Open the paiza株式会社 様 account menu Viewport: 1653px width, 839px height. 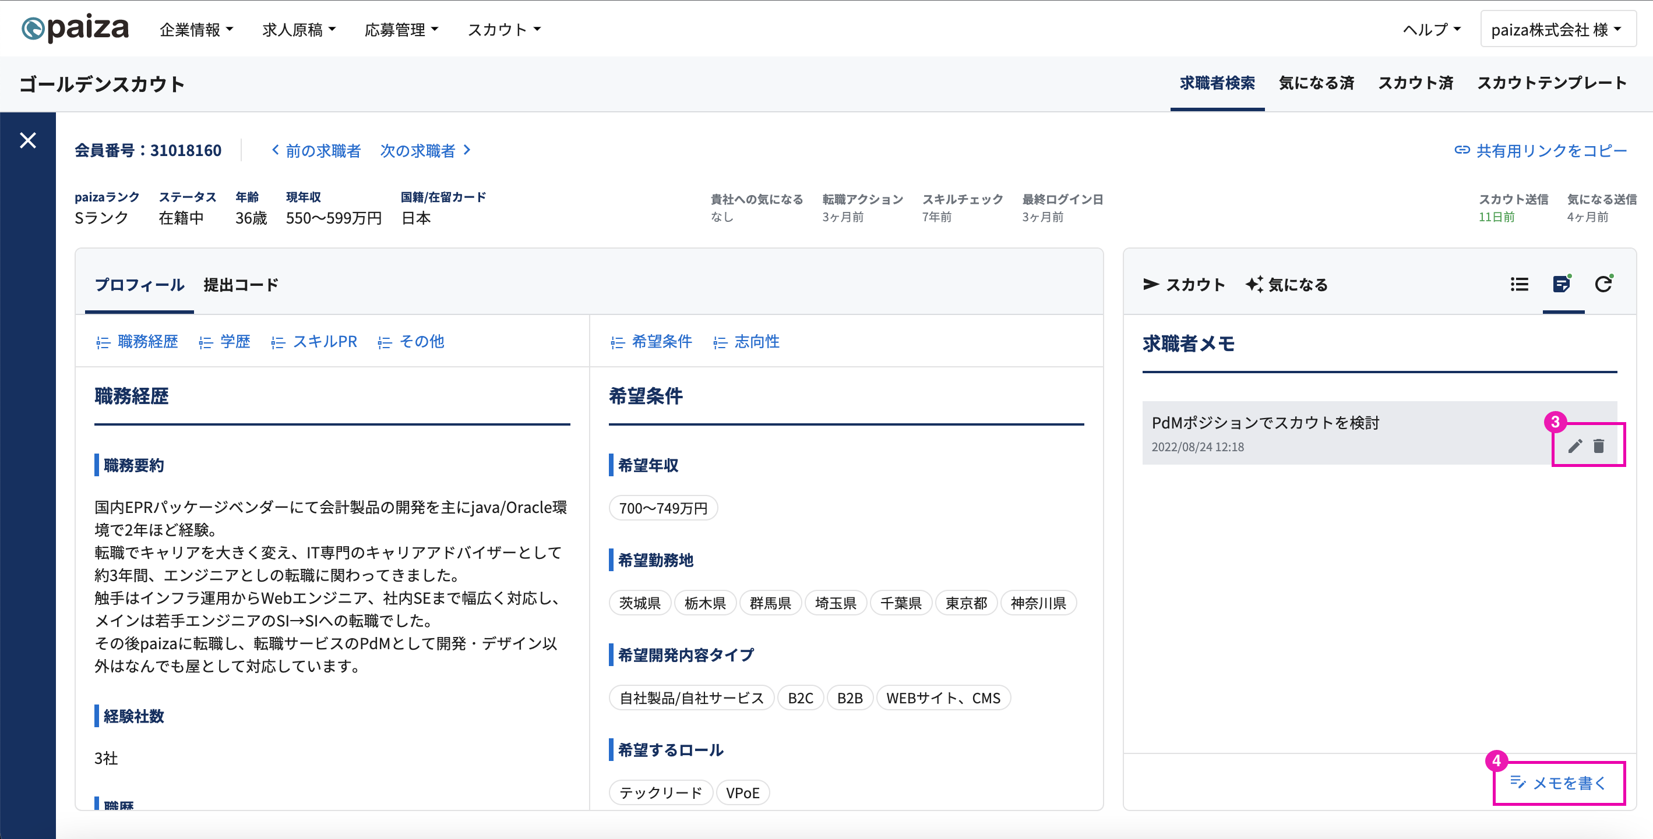click(x=1558, y=30)
